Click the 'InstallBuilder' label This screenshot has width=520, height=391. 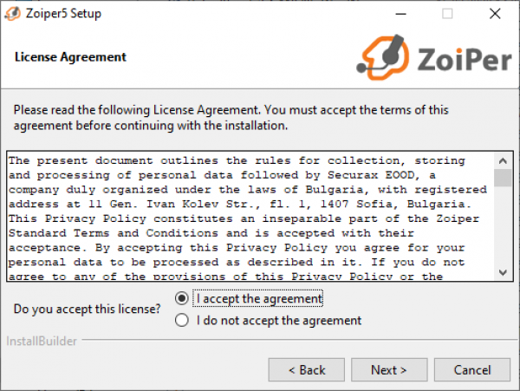click(42, 341)
